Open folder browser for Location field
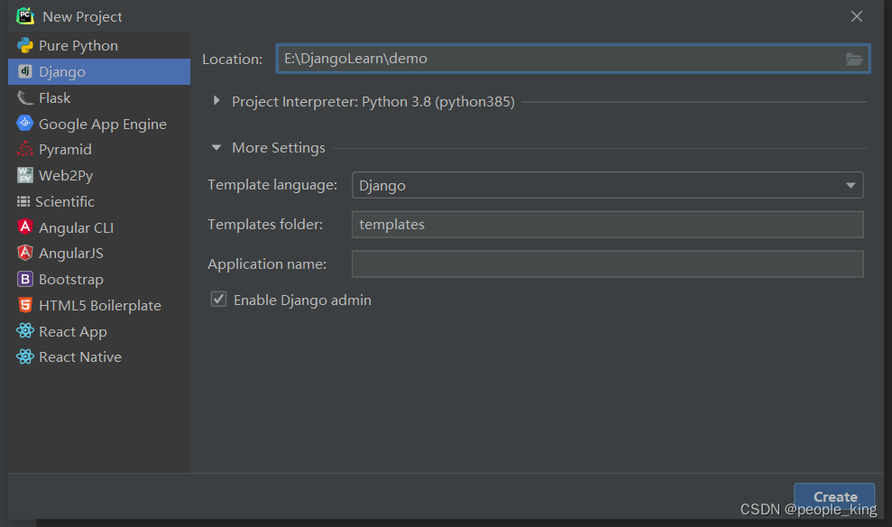Screen dimensions: 892x527 click(x=854, y=59)
